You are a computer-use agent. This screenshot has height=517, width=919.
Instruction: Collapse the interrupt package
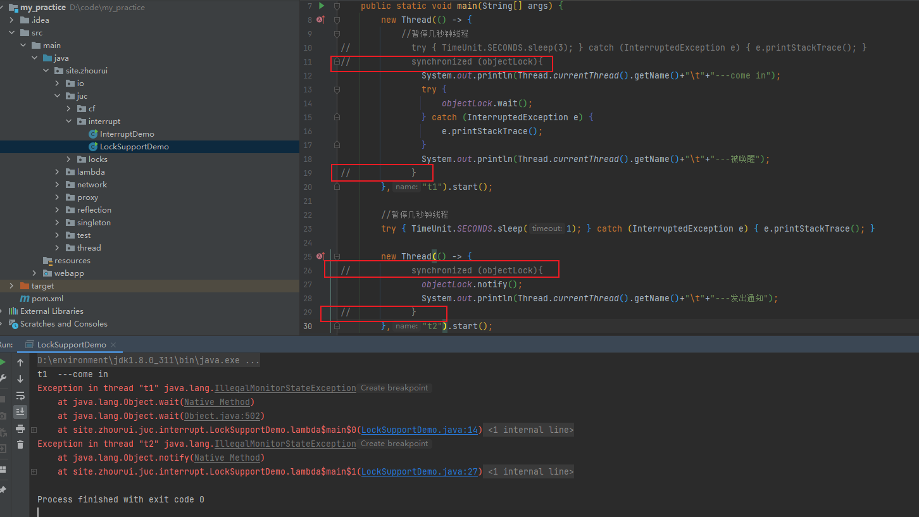[69, 121]
